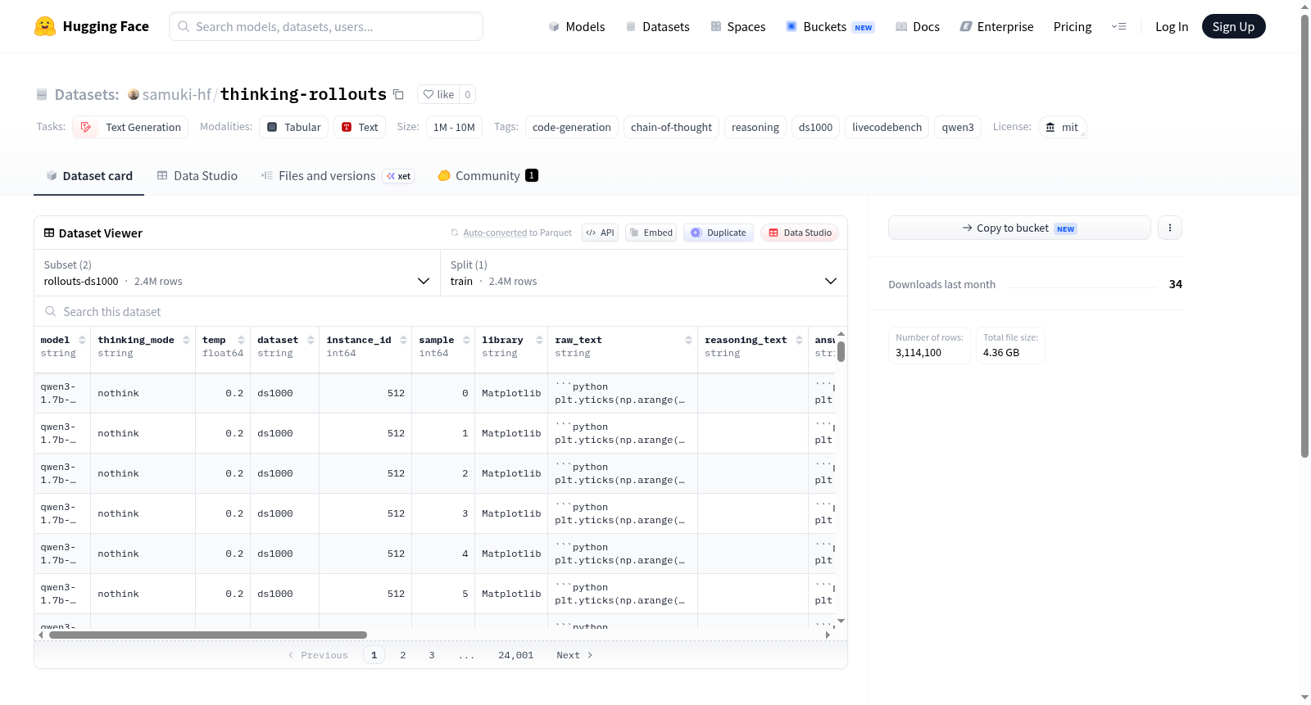Screen dimensions: 1311x705
Task: Open Enterprise in top navigation
Action: [x=996, y=26]
